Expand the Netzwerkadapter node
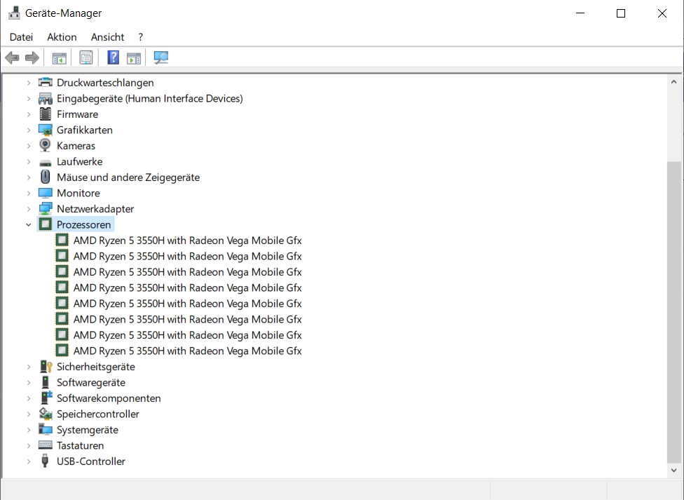Screen dimensions: 684x500 point(28,209)
